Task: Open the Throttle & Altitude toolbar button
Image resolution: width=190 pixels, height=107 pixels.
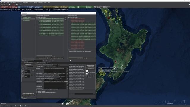Action: 30,7
